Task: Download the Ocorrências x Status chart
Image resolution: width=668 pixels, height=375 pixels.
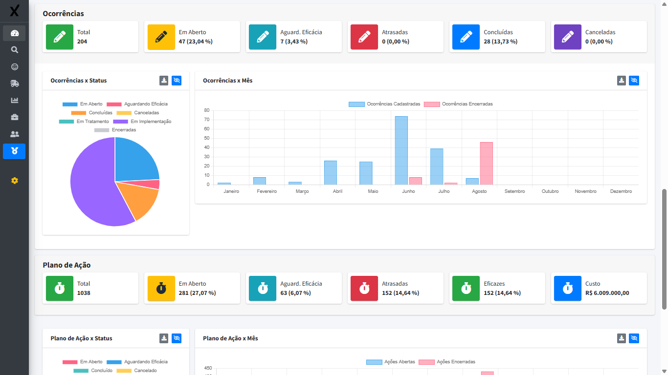Action: click(x=164, y=80)
